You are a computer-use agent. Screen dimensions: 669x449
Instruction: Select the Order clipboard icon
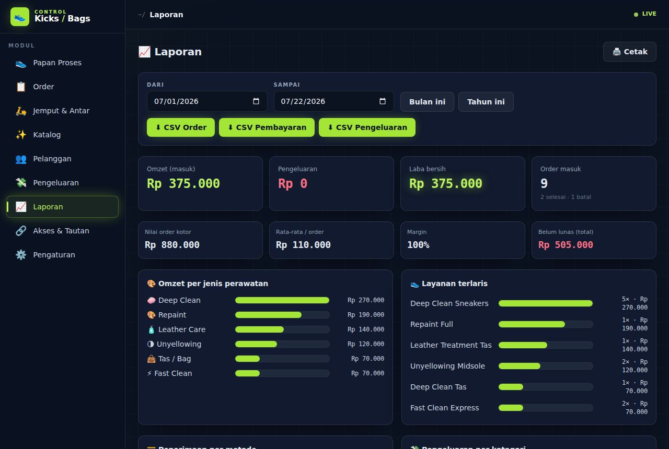pos(21,87)
